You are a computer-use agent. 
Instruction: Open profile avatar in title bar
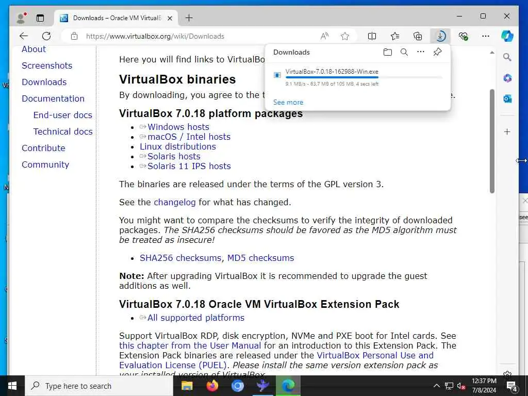[x=21, y=18]
